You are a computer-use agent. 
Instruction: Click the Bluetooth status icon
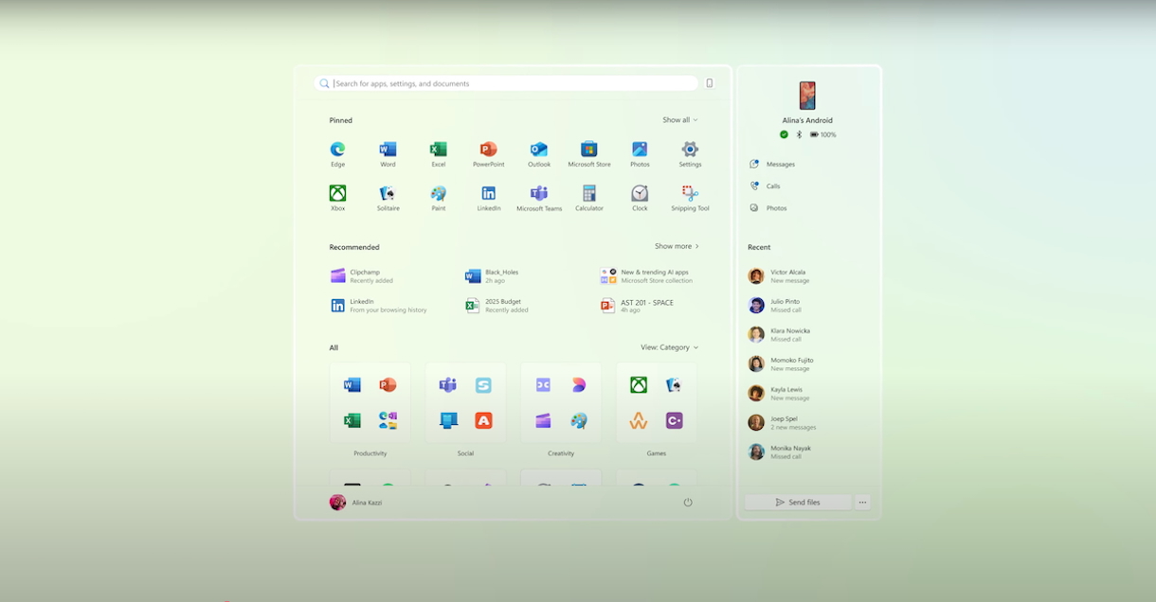pyautogui.click(x=799, y=134)
